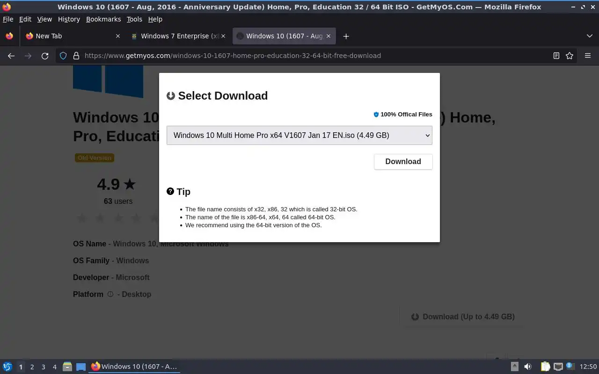Bookmark this page with star
599x374 pixels.
coord(570,56)
